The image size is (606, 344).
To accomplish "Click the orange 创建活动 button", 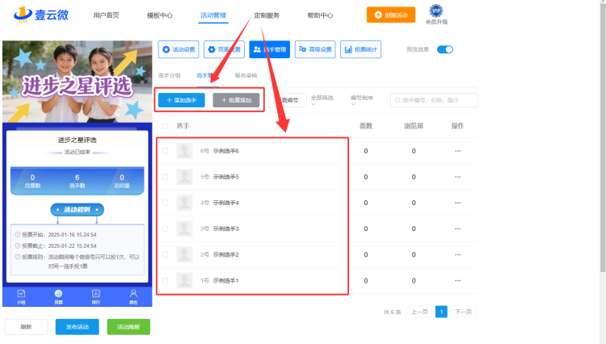I will 391,15.
